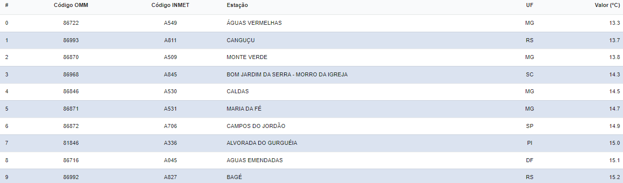Sort by Valor (°C) column header
623x183 pixels.
[x=607, y=5]
